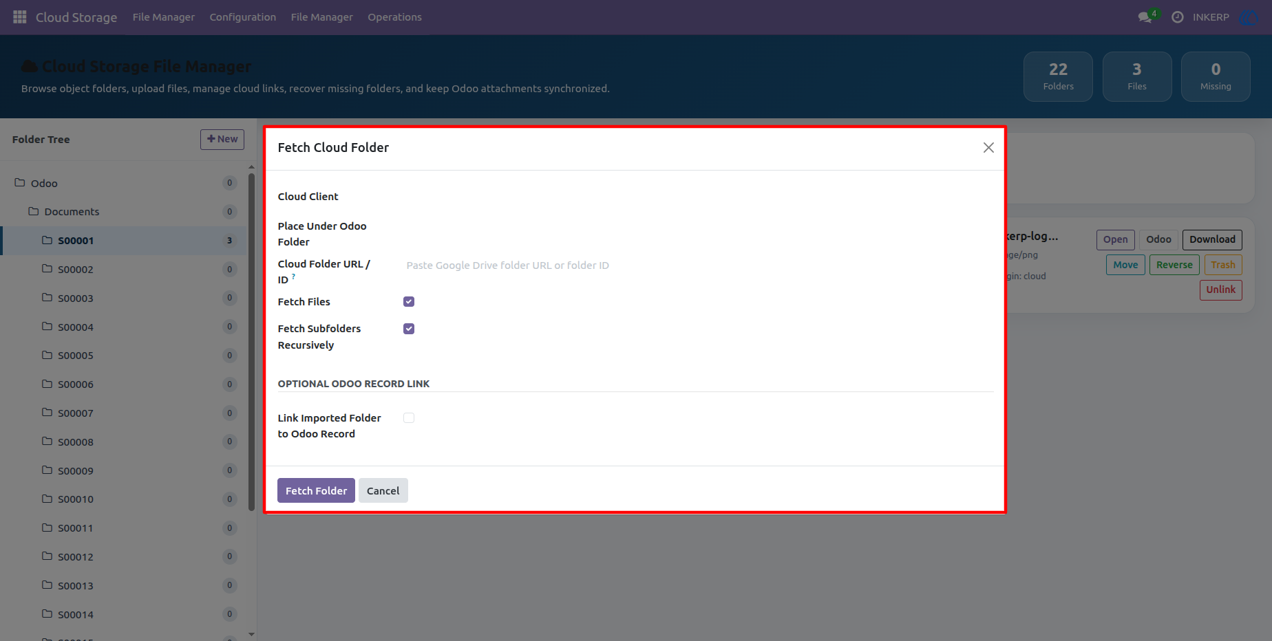Click the Trash button for the file
Image resolution: width=1272 pixels, height=641 pixels.
pyautogui.click(x=1223, y=265)
